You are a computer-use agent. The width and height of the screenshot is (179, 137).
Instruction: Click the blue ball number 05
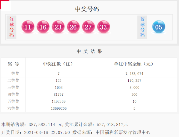coord(159,27)
